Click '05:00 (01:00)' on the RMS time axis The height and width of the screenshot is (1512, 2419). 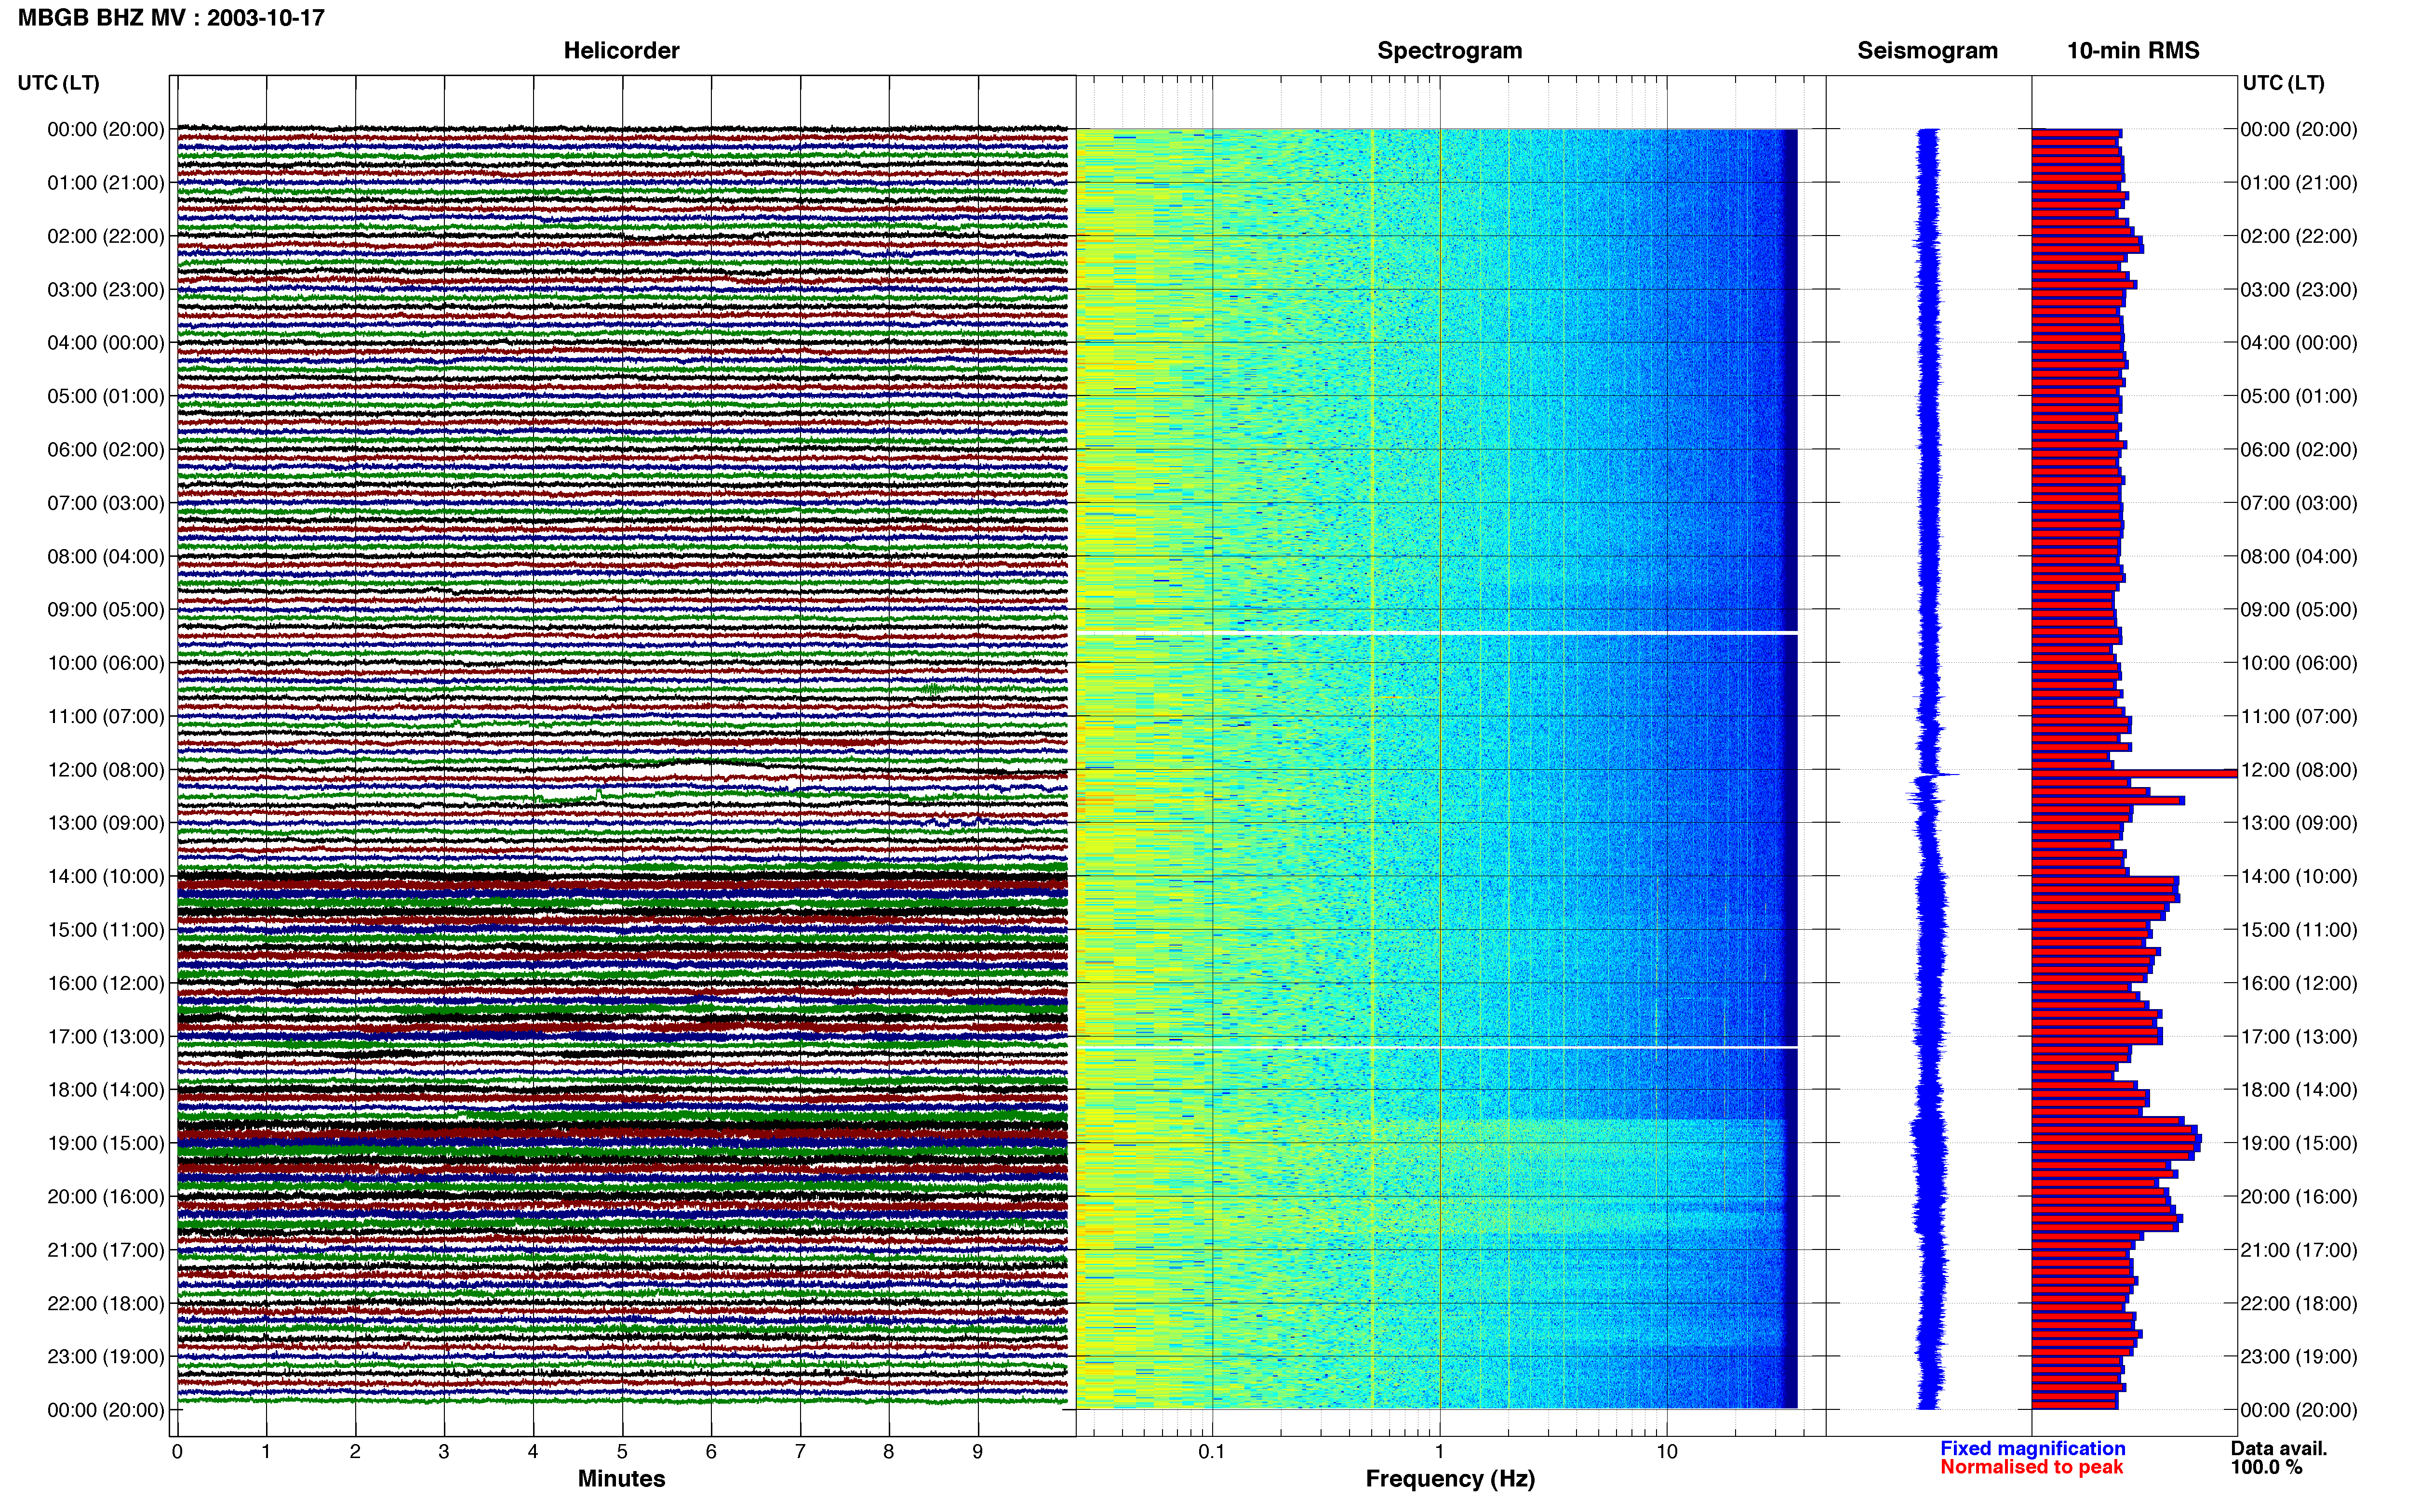pos(2299,396)
